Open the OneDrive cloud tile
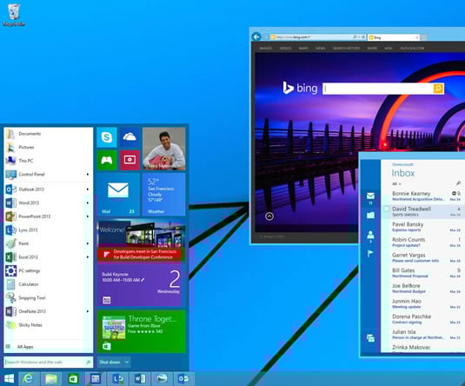Image resolution: width=465 pixels, height=386 pixels. (130, 137)
